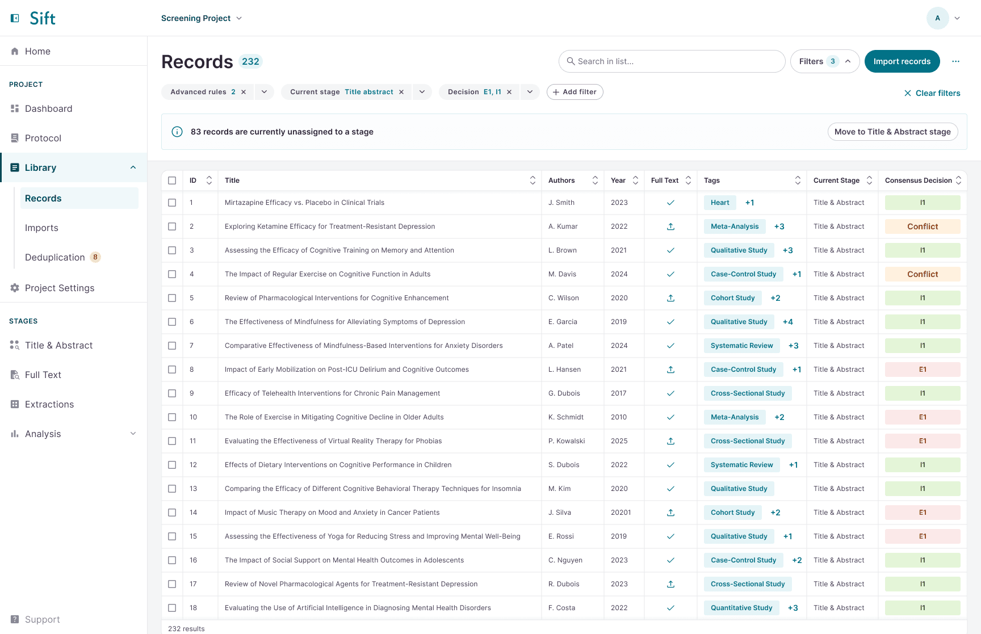
Task: Select checkbox for record 1 Mirtazapine Efficacy
Action: (x=172, y=203)
